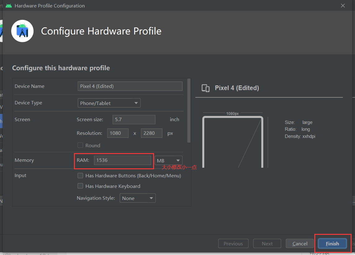Image resolution: width=355 pixels, height=255 pixels.
Task: Click the device icon beside Pixel 4 (Edited)
Action: point(206,88)
